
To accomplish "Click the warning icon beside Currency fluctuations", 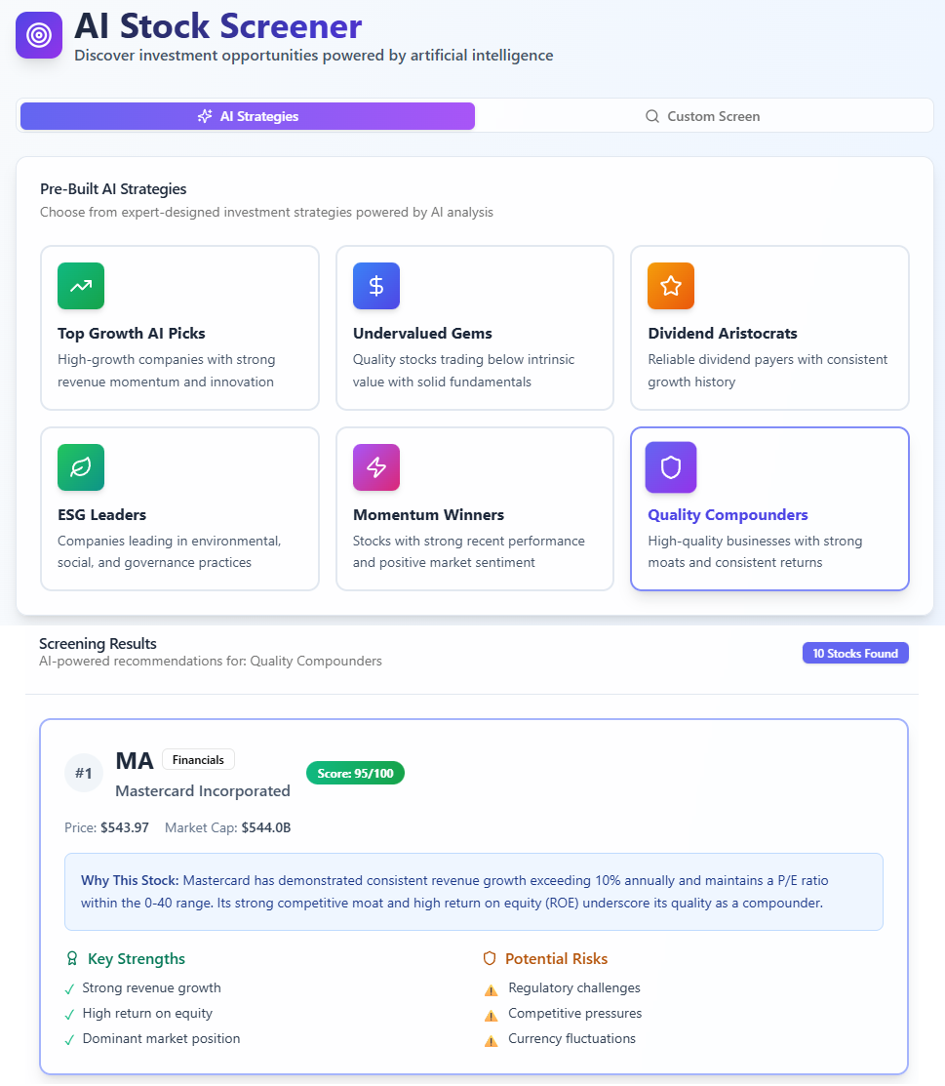I will point(491,1041).
